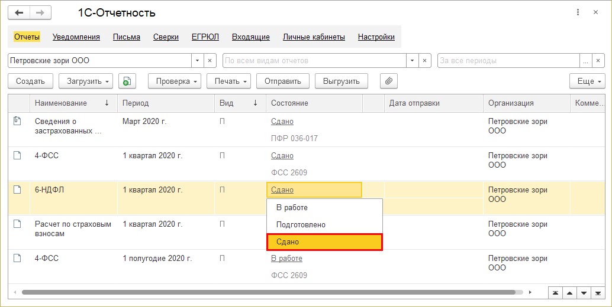Clear the period filter with X
This screenshot has width=612, height=307.
point(598,61)
